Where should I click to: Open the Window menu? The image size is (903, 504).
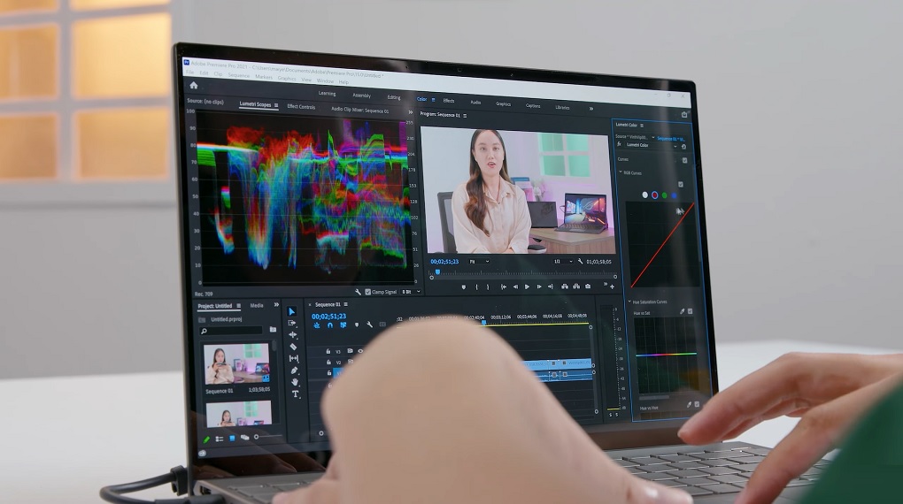325,80
